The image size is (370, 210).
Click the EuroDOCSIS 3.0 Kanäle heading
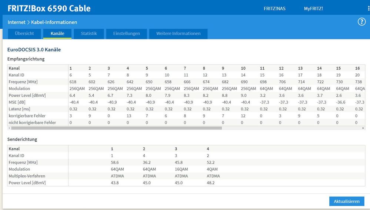34,49
